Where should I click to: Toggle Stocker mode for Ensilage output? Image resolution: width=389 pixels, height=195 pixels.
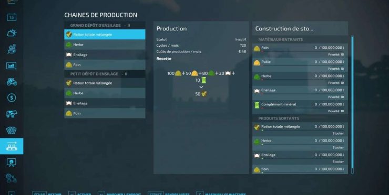(x=338, y=161)
